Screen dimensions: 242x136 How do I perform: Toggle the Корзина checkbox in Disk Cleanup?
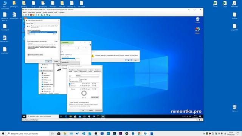(x=28, y=34)
